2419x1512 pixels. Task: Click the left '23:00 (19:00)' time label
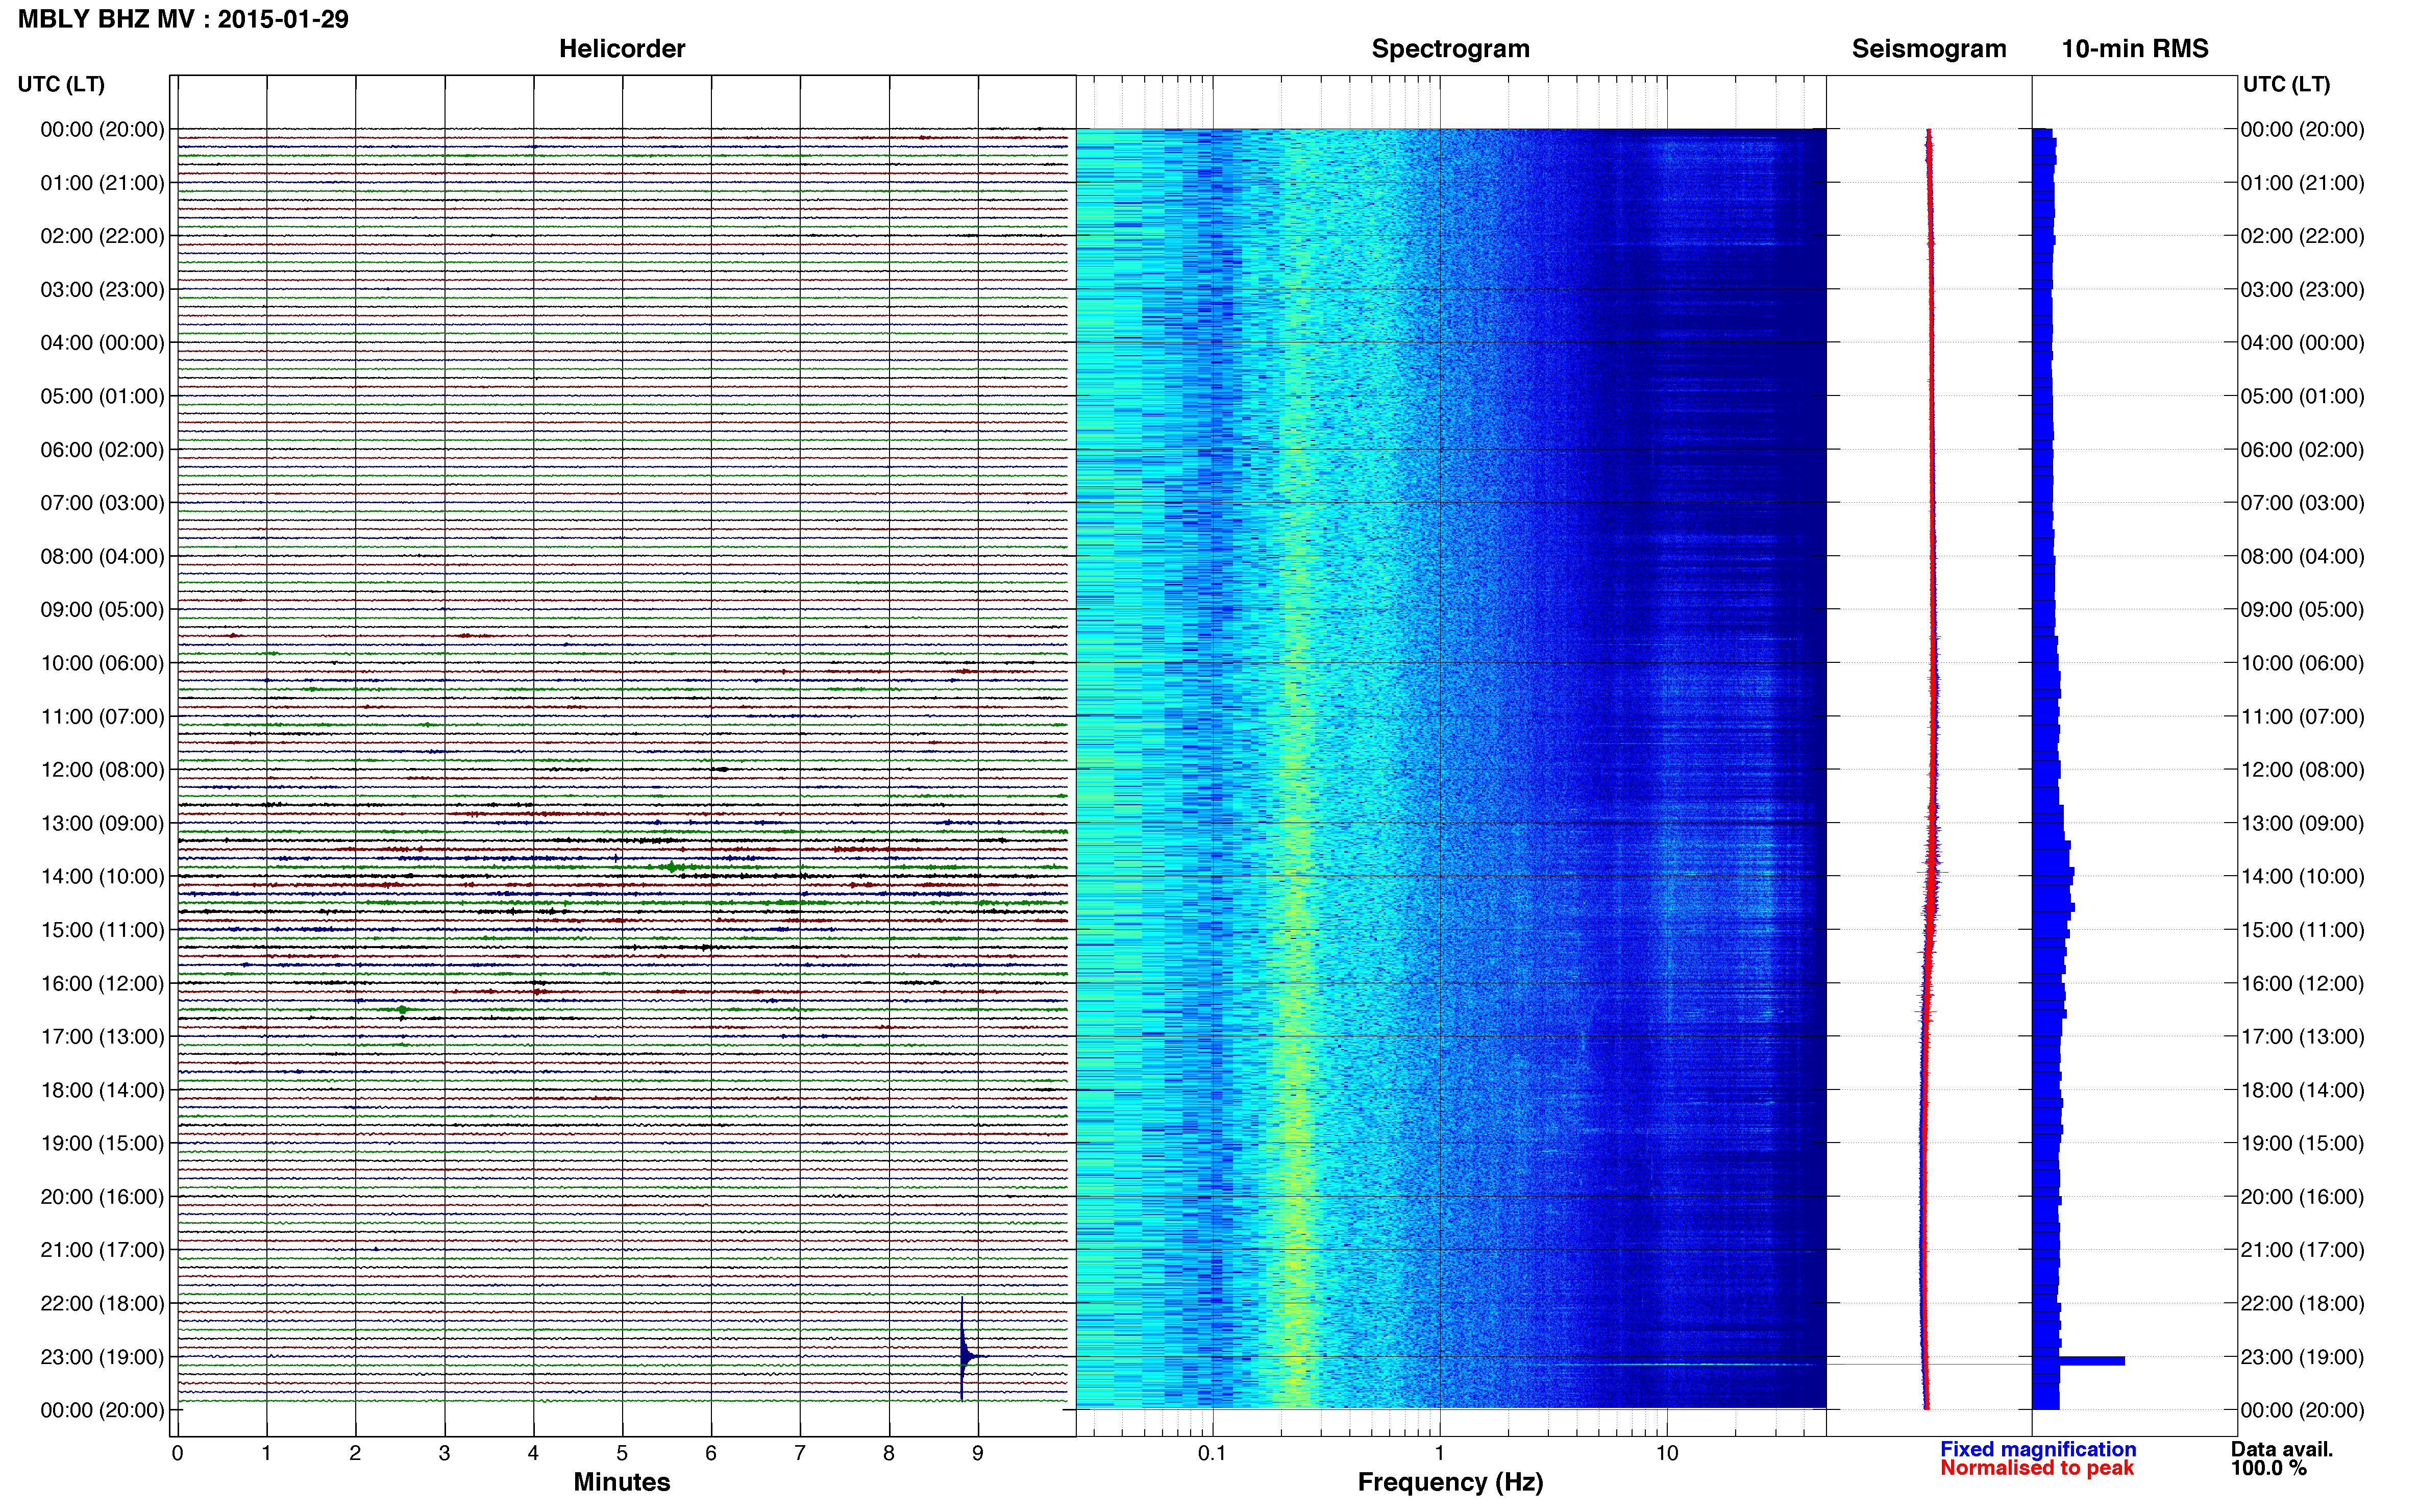[102, 1357]
